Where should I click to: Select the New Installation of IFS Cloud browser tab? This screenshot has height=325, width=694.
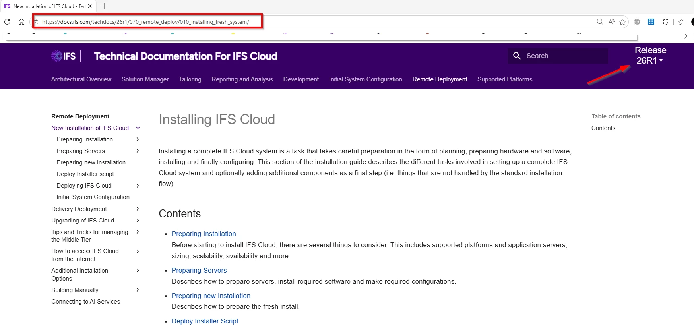[48, 6]
